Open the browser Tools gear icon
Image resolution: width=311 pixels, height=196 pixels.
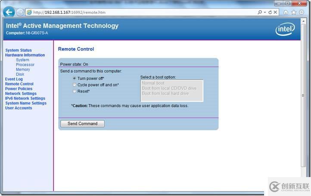302,12
